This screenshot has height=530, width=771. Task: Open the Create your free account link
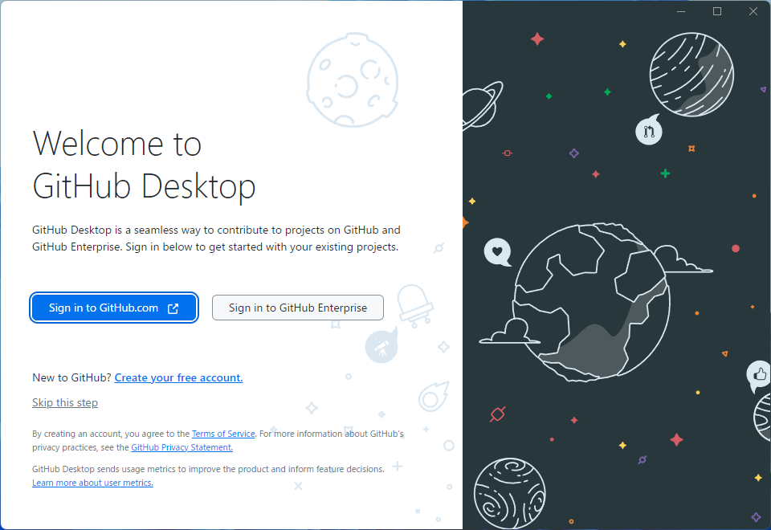(178, 377)
